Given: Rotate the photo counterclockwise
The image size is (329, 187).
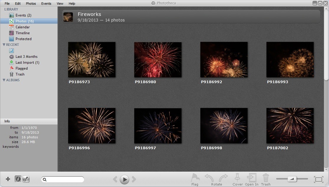Looking at the screenshot, I should (209, 178).
